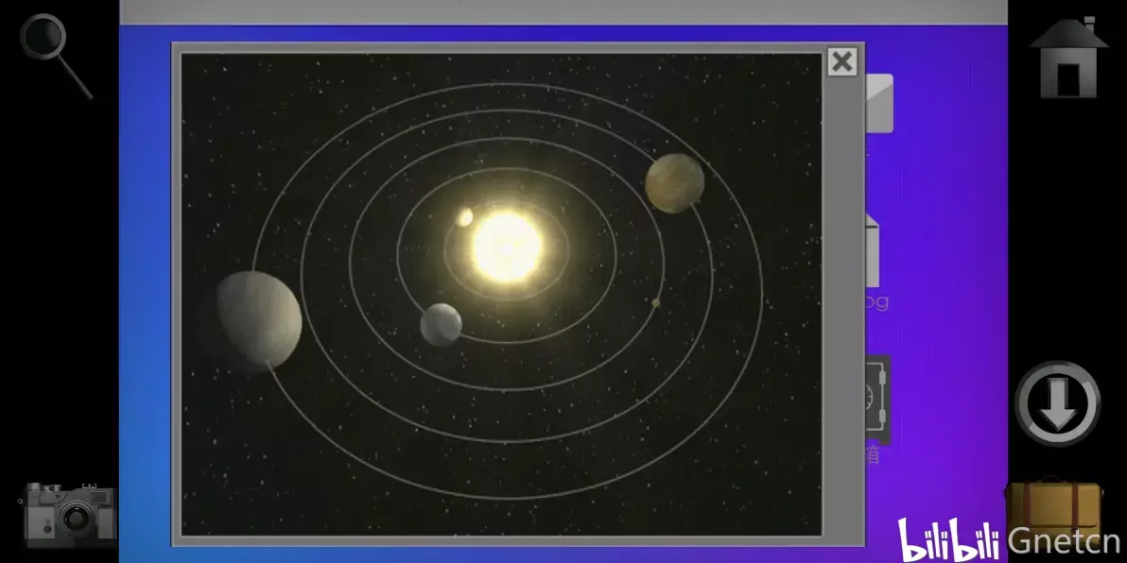
Task: Click the gray title bar at top
Action: click(563, 11)
